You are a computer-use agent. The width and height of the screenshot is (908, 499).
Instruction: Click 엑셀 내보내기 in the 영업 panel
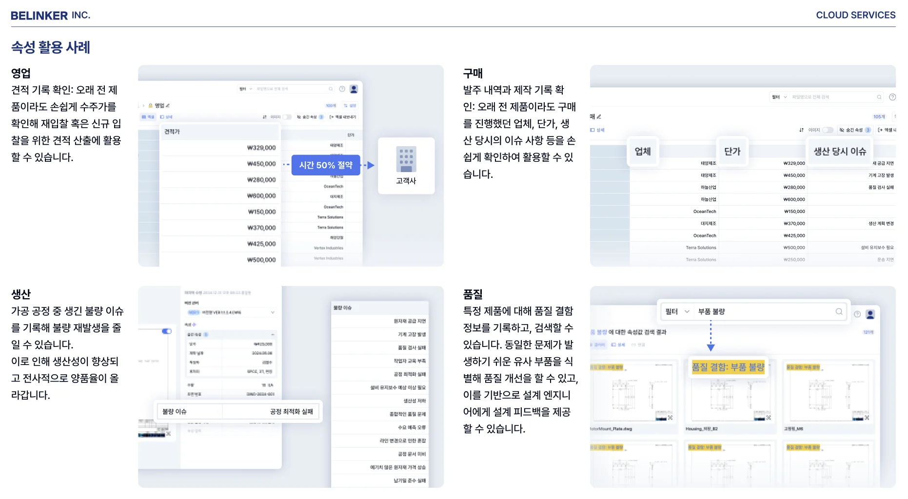click(343, 117)
